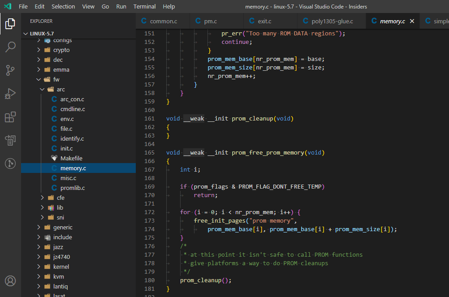
Task: Open the Edit menu
Action: point(39,6)
